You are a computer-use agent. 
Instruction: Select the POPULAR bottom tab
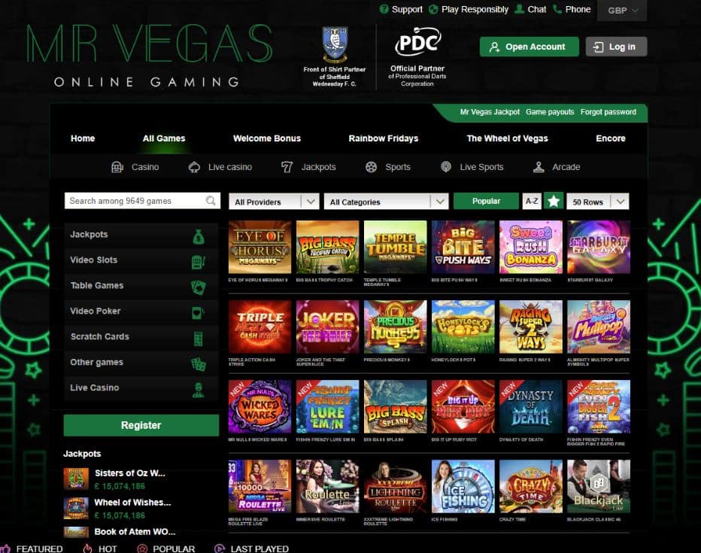pos(166,548)
